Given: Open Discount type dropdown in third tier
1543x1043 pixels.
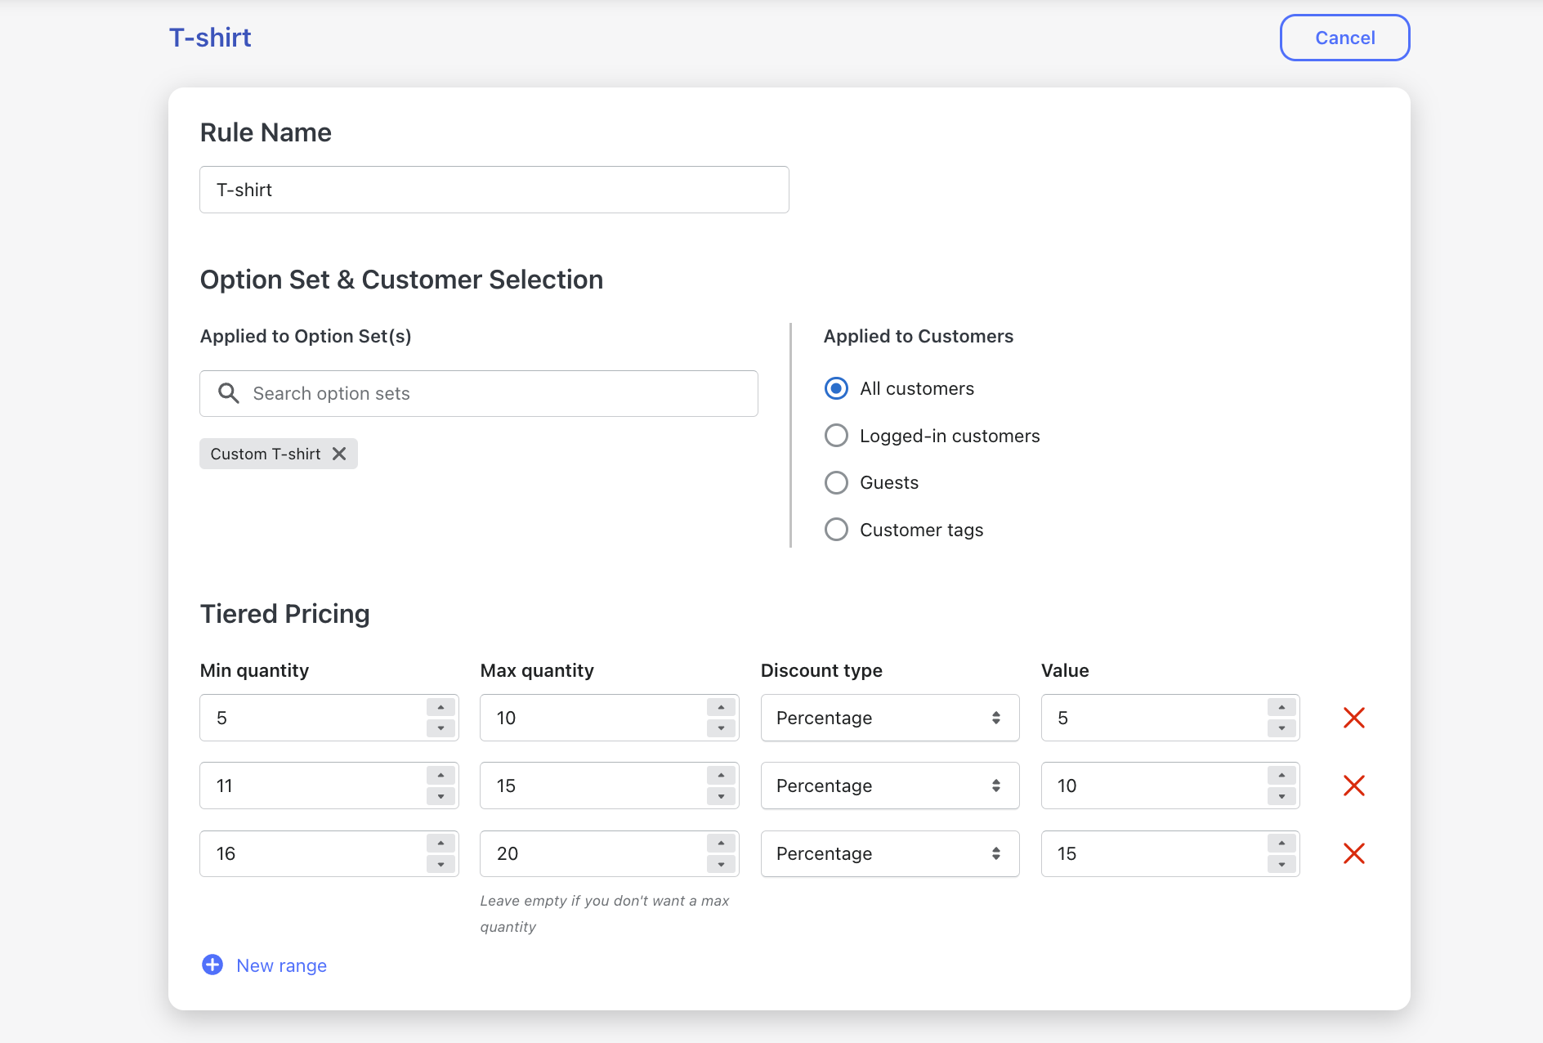Looking at the screenshot, I should [x=889, y=853].
